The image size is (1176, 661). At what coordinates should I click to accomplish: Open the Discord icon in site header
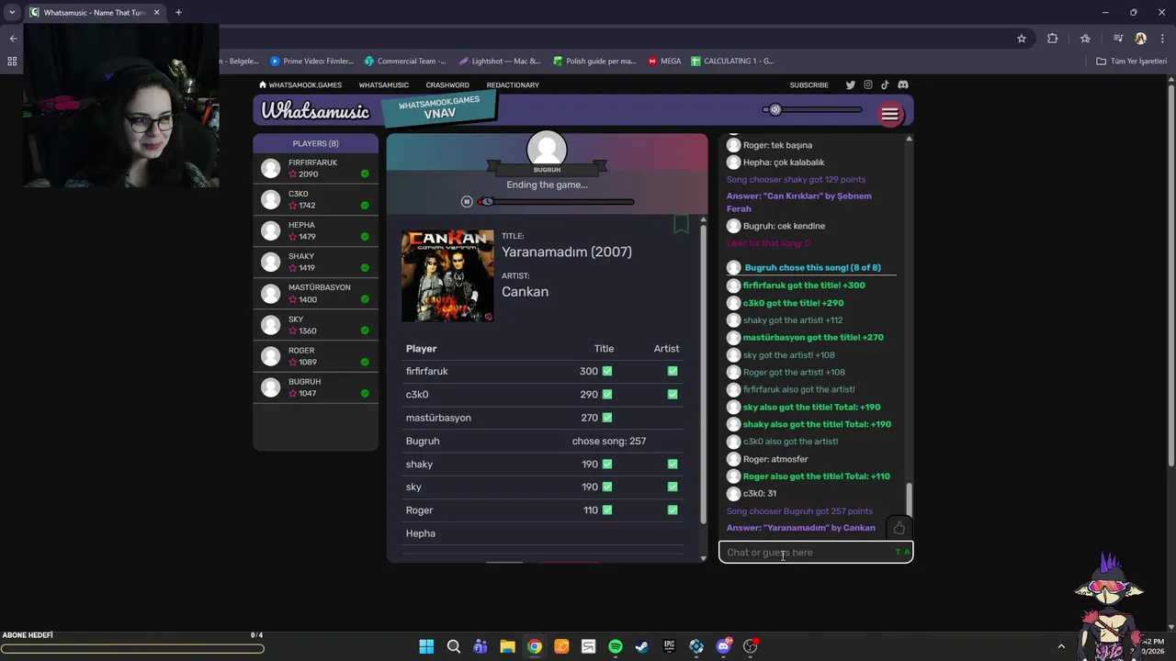[x=903, y=85]
